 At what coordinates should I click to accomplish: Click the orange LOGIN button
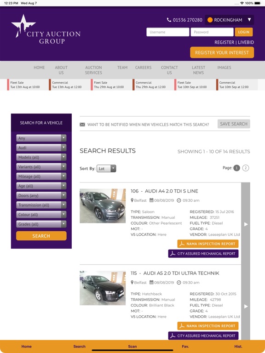coord(243,32)
